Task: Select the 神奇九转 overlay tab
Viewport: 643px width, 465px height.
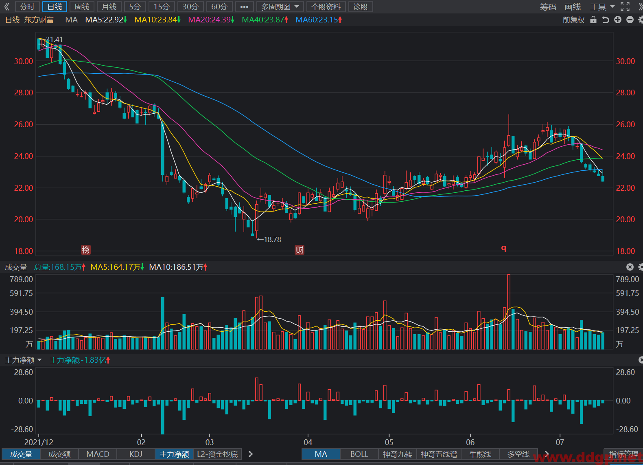Action: (x=397, y=454)
